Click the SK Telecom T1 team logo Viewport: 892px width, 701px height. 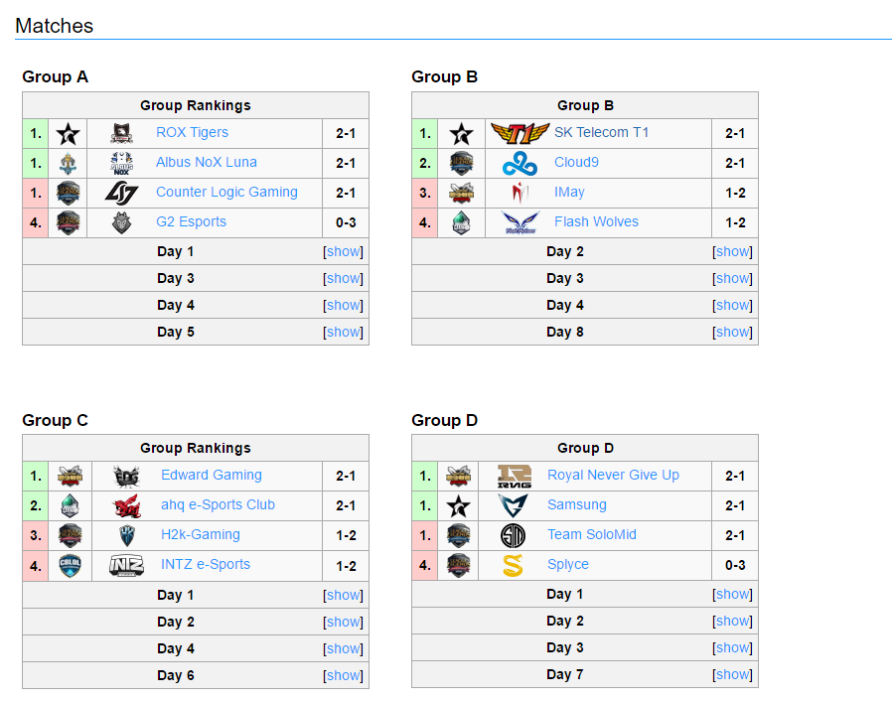click(x=520, y=133)
